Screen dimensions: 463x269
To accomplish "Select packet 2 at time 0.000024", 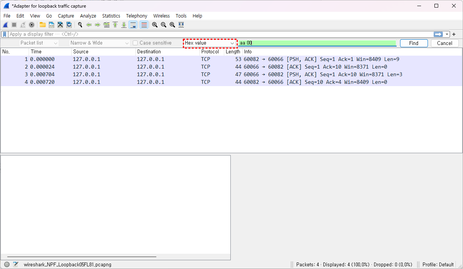I will [x=231, y=67].
